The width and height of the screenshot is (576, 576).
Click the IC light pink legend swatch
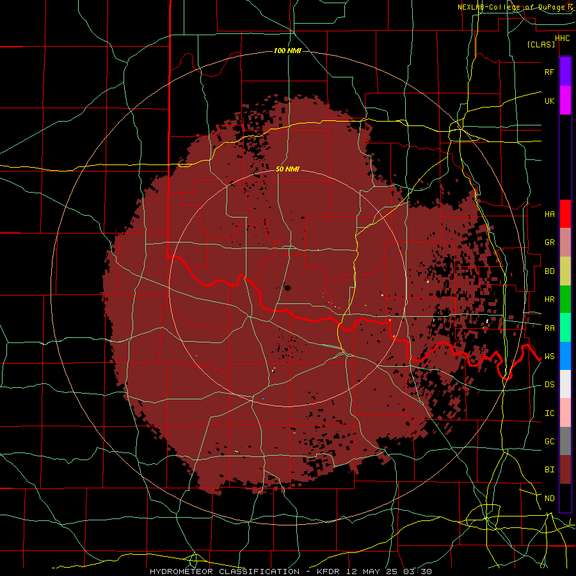click(565, 413)
